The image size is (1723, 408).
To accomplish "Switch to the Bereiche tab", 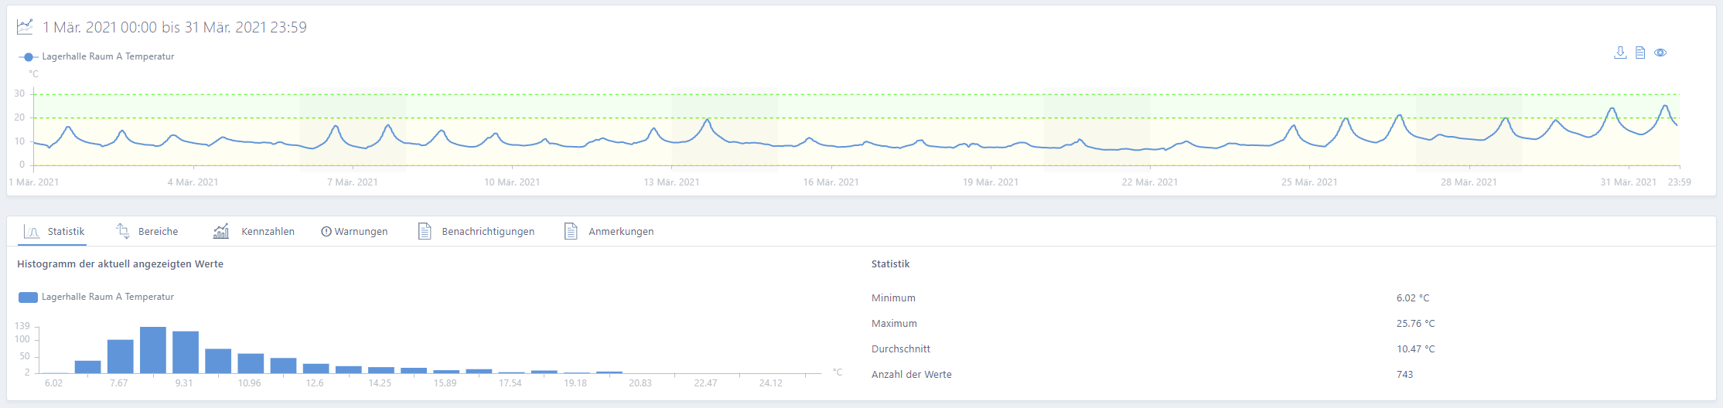I will [158, 232].
